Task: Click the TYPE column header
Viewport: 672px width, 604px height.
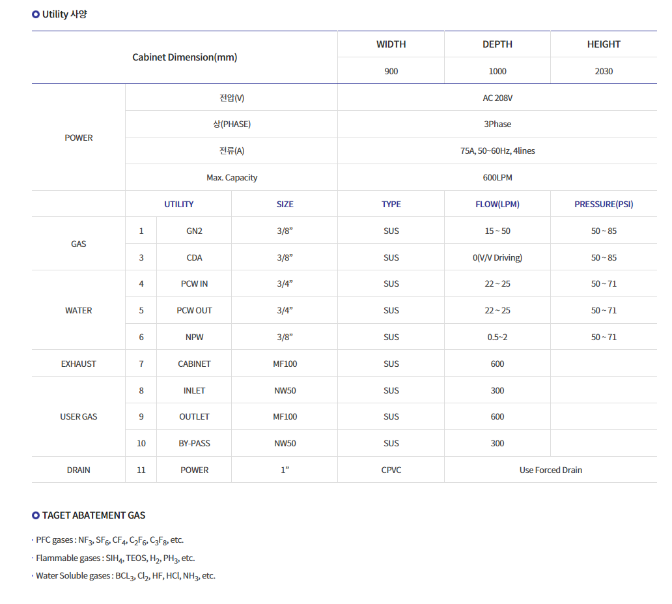Action: (391, 204)
